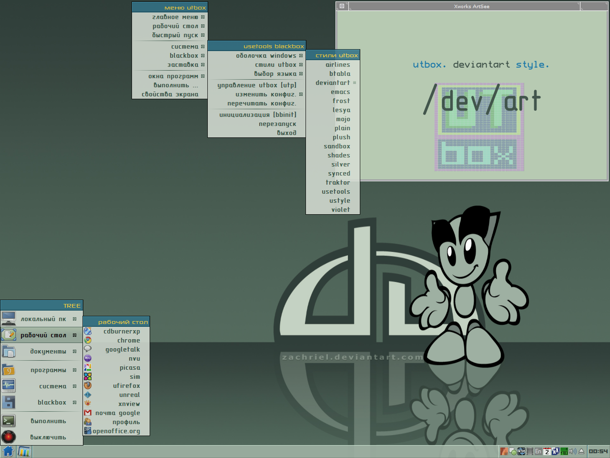The height and width of the screenshot is (458, 610).
Task: Click the Xworks ArtSee window title bar
Action: (471, 6)
